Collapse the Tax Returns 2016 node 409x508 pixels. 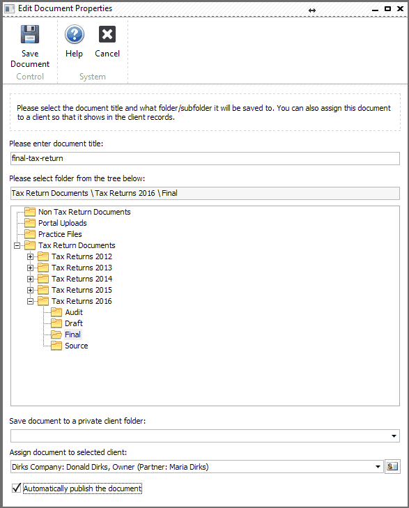point(30,301)
